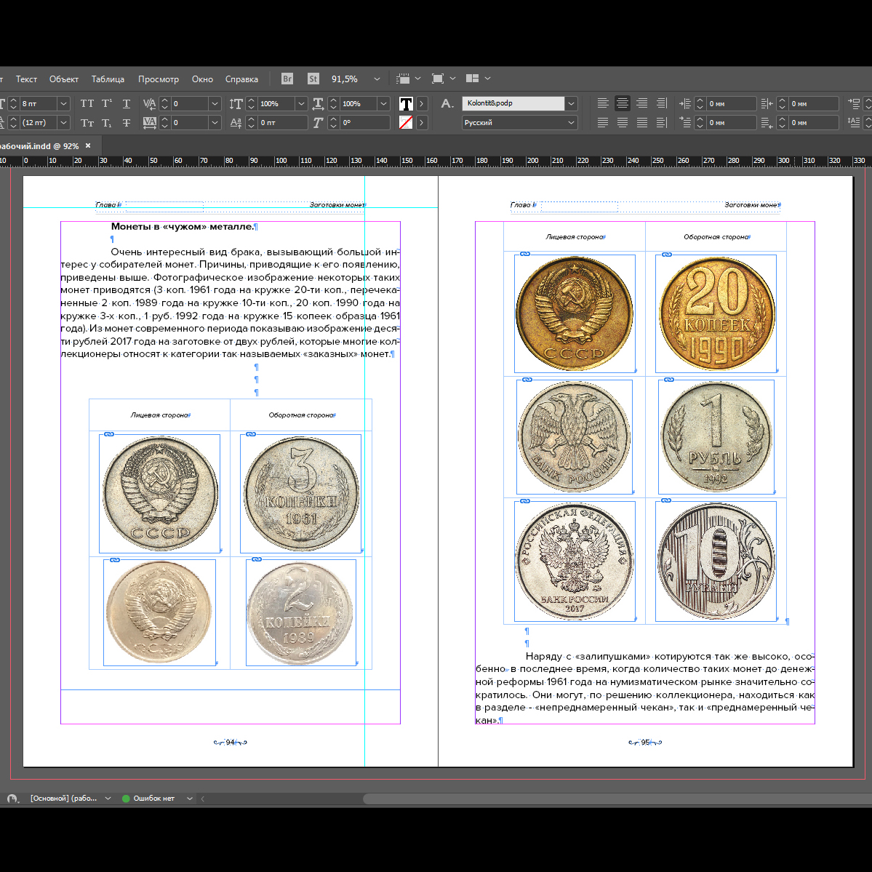The image size is (872, 872).
Task: Open the (12 пт) leading dropdown
Action: coord(63,122)
